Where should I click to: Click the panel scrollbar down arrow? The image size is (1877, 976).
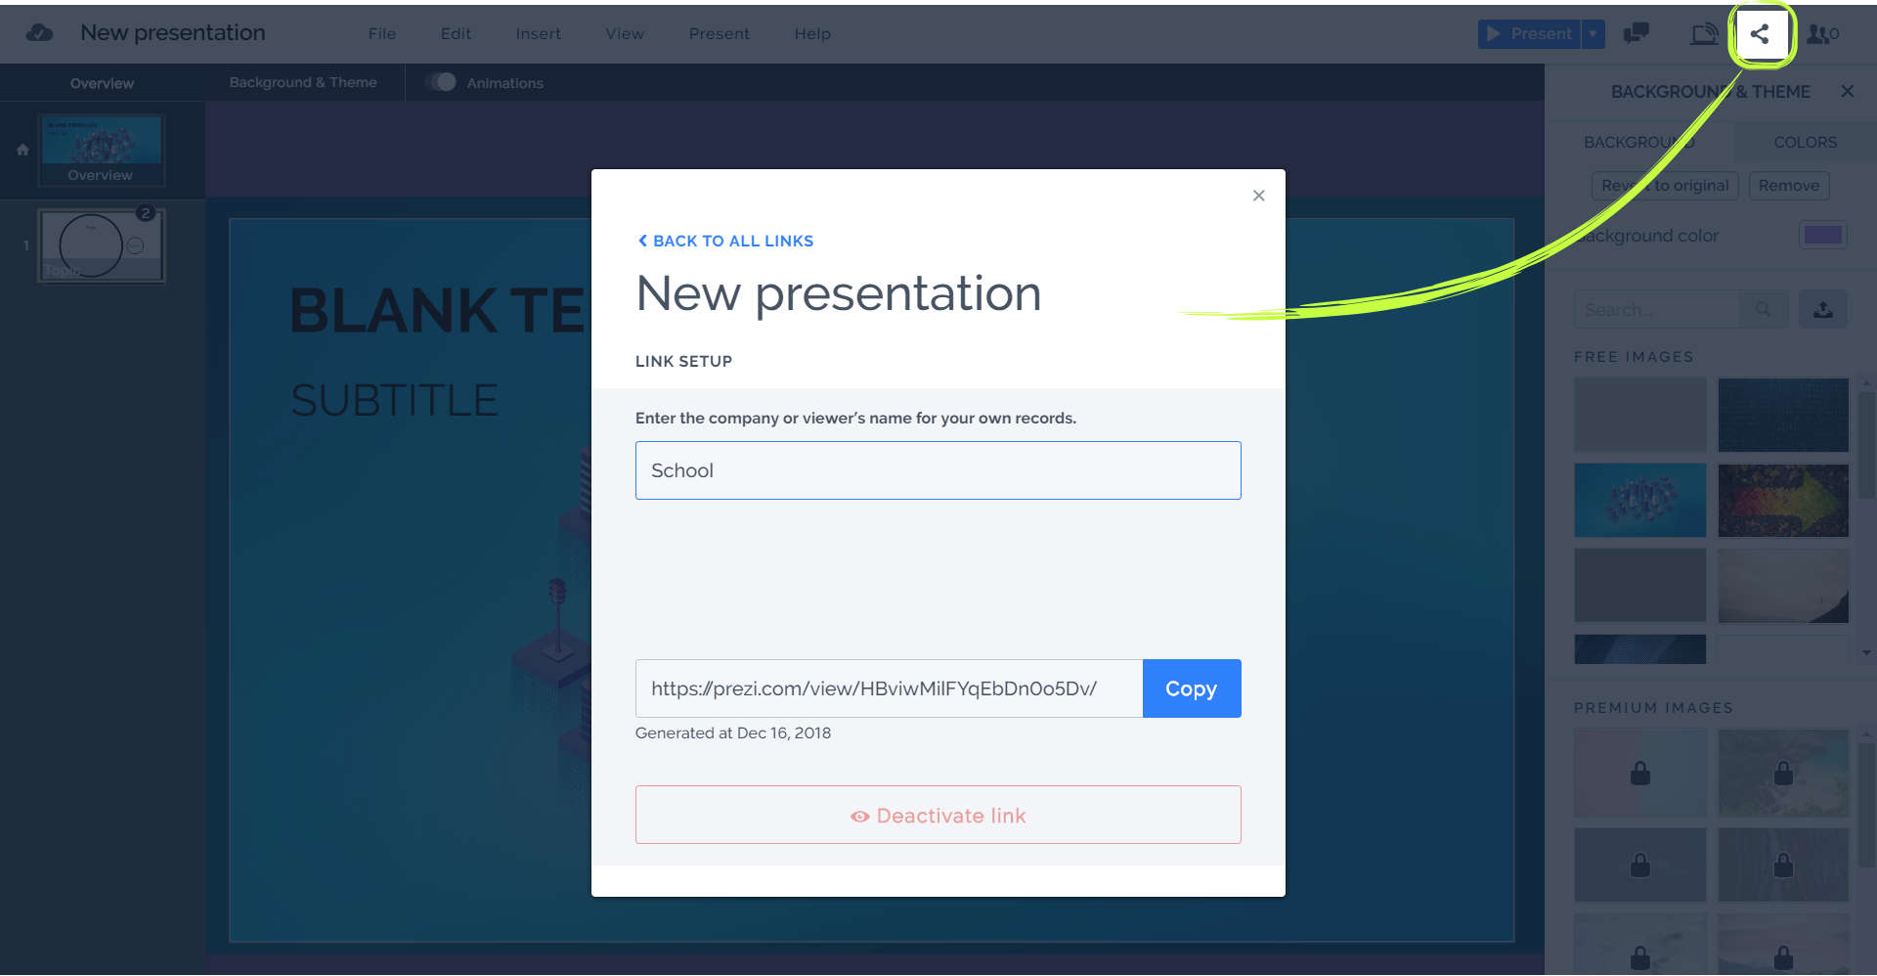tap(1867, 652)
